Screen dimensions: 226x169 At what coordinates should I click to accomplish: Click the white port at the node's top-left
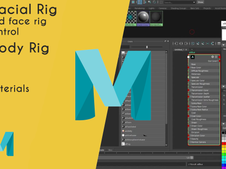[188, 57]
